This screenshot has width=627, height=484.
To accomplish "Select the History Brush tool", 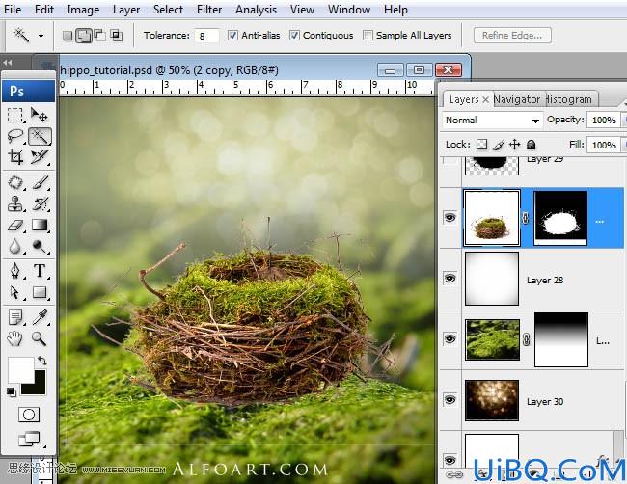I will [40, 203].
